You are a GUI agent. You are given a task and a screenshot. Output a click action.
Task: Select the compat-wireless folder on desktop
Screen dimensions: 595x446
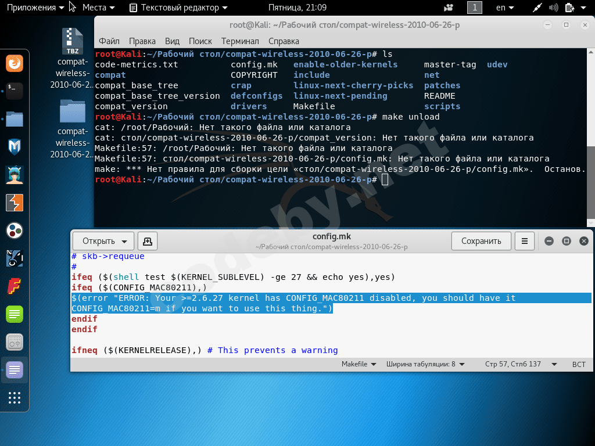tap(72, 129)
